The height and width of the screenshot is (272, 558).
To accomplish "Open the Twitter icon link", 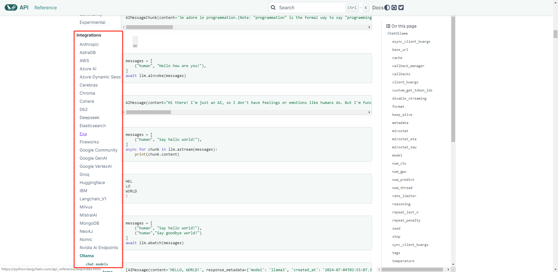I will (401, 8).
